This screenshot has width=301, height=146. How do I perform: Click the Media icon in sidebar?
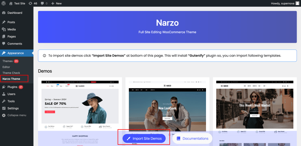[4, 29]
